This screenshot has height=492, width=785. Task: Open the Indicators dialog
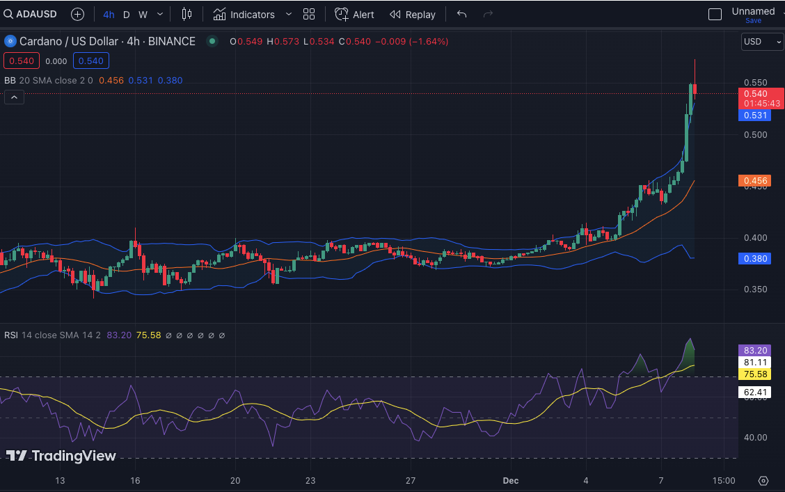244,14
